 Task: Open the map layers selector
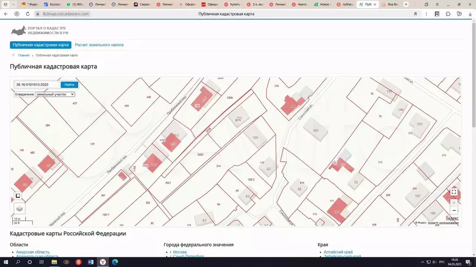click(20, 209)
